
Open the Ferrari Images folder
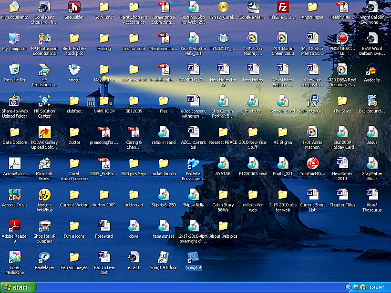[74, 258]
